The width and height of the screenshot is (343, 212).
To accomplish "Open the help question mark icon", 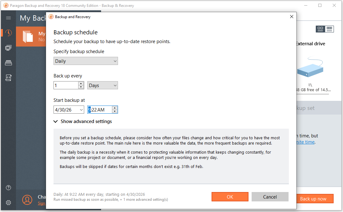I will tap(8, 188).
